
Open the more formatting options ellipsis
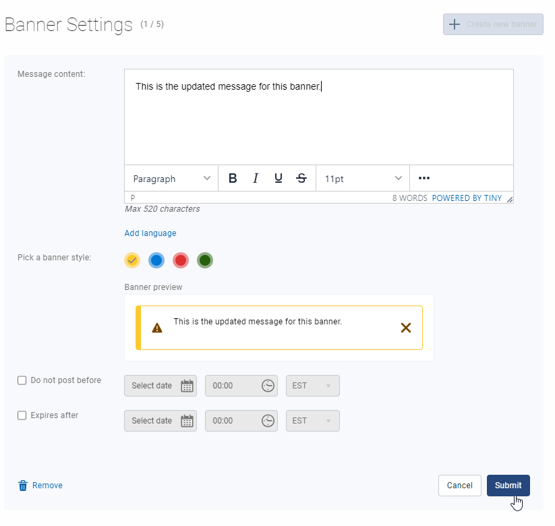click(423, 178)
